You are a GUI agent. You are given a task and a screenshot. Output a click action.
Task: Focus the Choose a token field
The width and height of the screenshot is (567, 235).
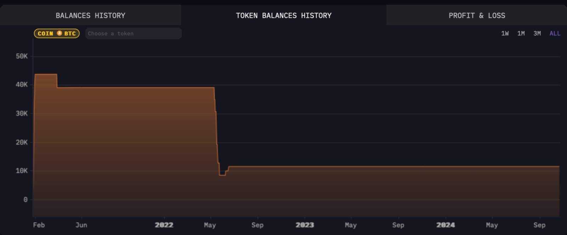(133, 34)
